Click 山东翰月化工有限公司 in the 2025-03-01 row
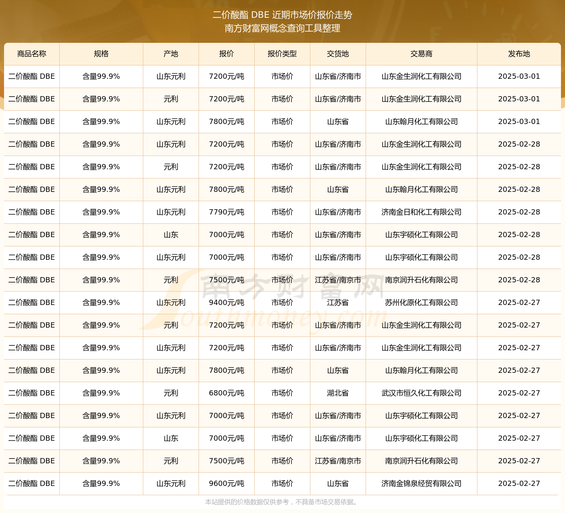Image resolution: width=565 pixels, height=513 pixels. coord(421,122)
